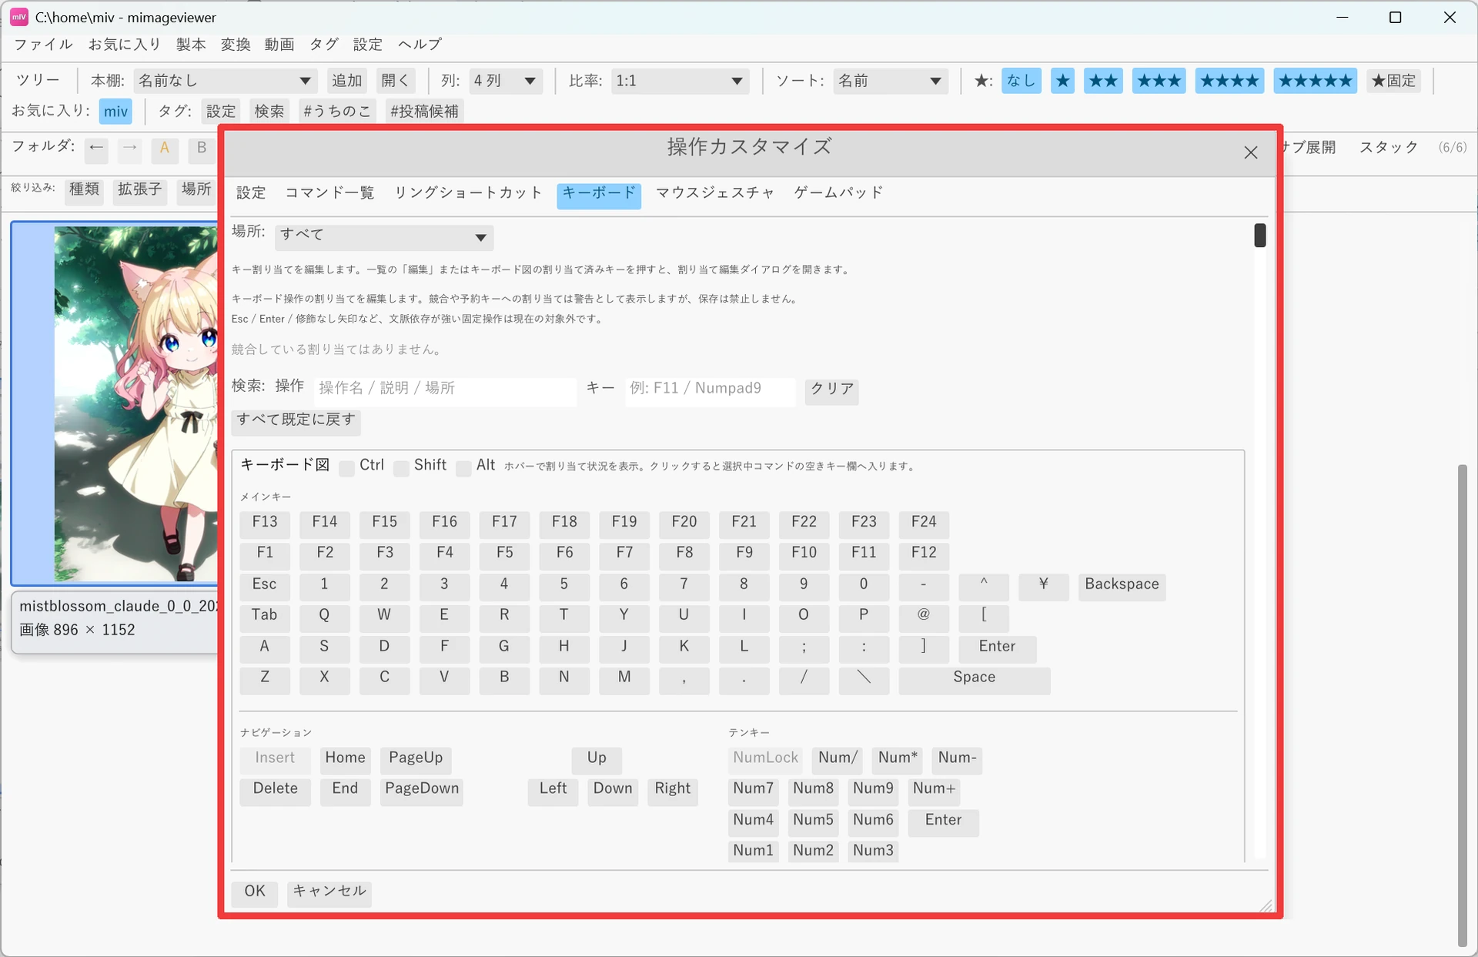Screen dimensions: 1478x957
Task: Close the 操作カスタマイズ dialog
Action: click(1250, 152)
